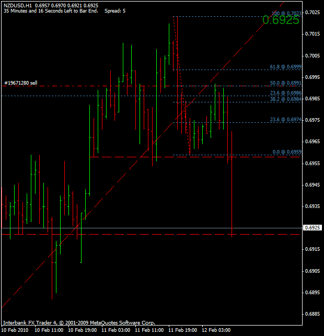Click the Spread: 5 label
The image size is (324, 336).
point(115,11)
